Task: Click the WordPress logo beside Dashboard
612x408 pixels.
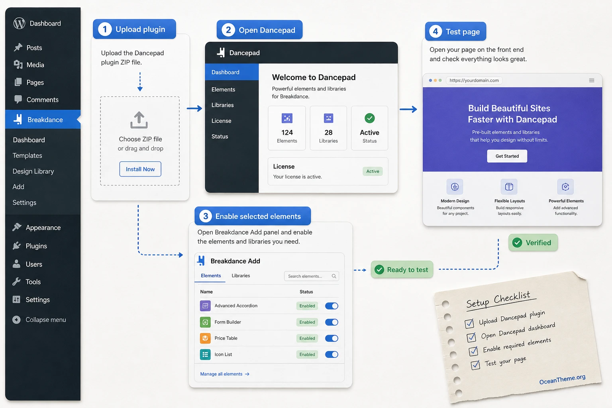Action: click(19, 24)
